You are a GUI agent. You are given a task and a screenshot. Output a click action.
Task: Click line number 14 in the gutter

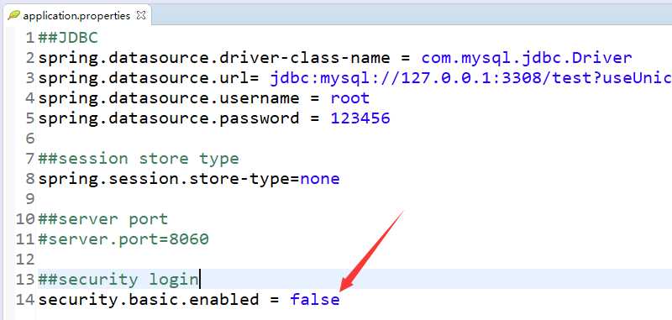click(x=25, y=300)
